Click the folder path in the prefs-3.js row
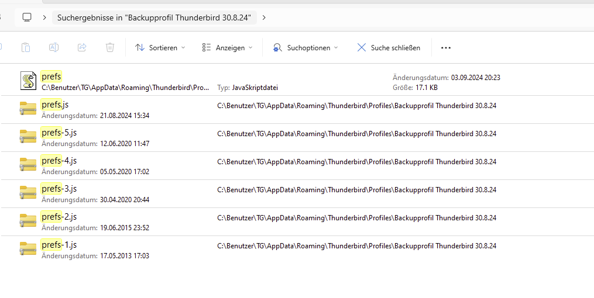Viewport: 594px width, 298px height. (x=356, y=189)
